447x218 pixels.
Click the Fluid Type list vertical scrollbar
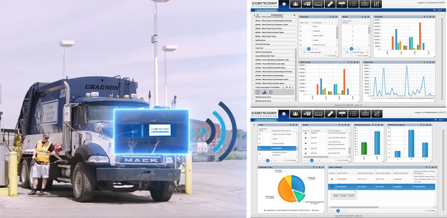[x=337, y=33]
